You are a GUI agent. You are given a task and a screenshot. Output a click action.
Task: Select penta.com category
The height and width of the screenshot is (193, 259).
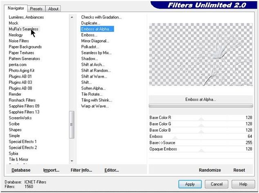[18, 65]
